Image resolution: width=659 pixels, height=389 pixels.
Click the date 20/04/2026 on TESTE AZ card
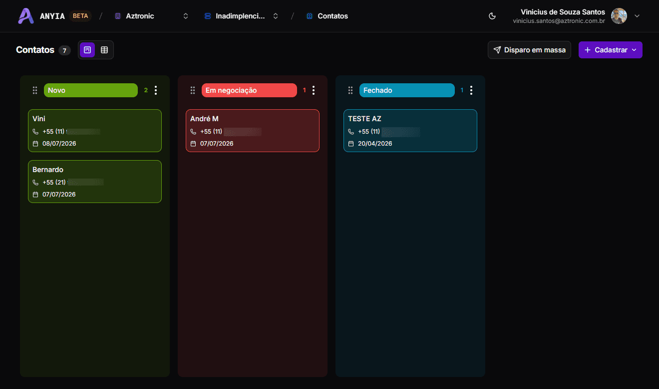(x=375, y=144)
